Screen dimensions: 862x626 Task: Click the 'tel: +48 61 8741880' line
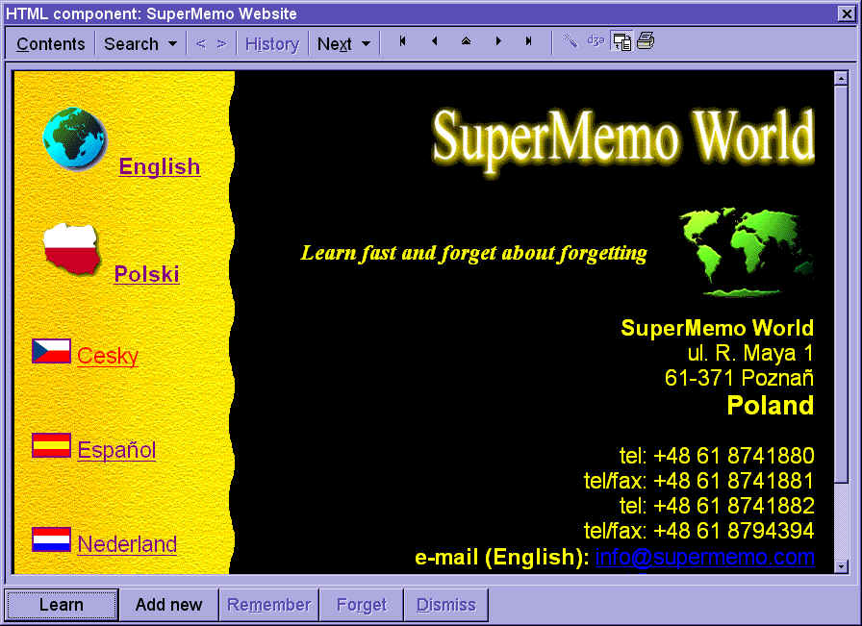[717, 456]
